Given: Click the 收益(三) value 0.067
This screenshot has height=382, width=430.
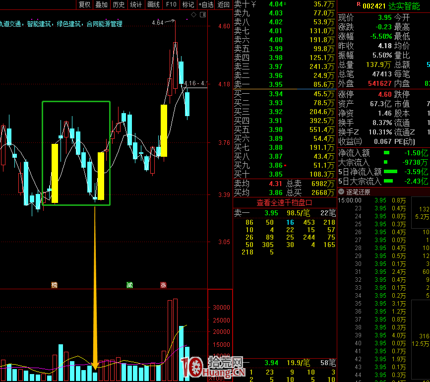Looking at the screenshot, I should click(383, 141).
